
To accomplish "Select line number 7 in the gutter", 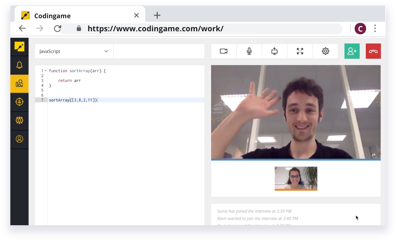I will point(42,100).
